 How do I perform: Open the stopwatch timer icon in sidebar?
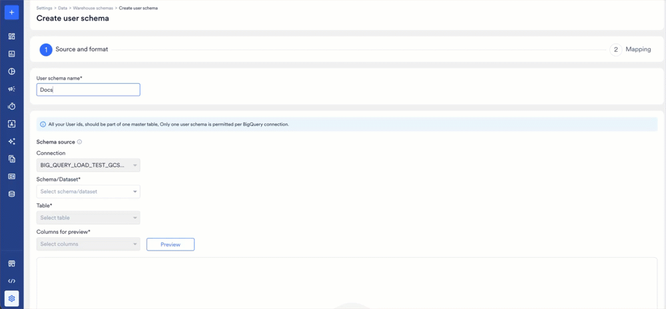[x=11, y=106]
